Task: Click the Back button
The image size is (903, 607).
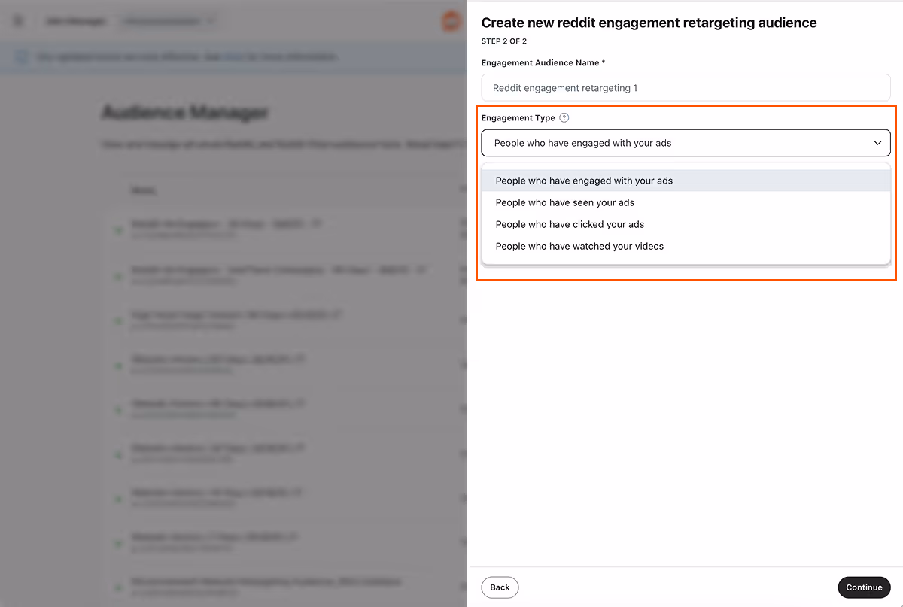Action: pos(500,587)
